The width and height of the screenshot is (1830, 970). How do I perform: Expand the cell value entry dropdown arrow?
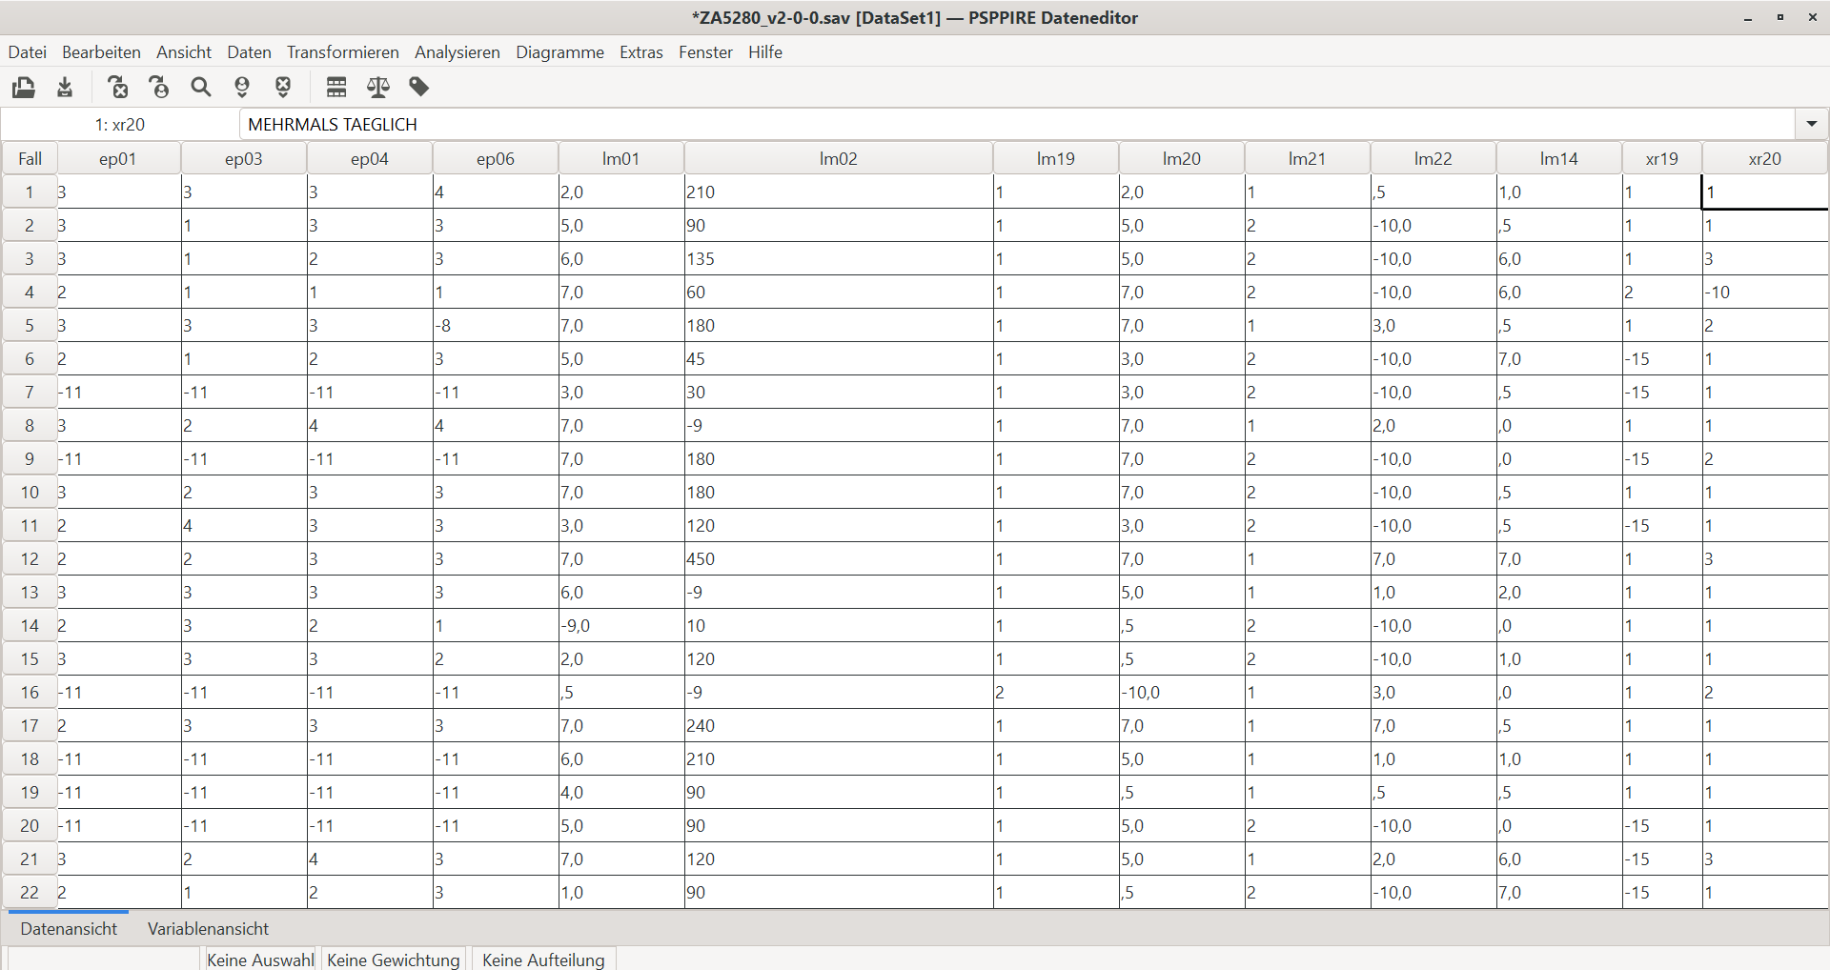[x=1811, y=124]
